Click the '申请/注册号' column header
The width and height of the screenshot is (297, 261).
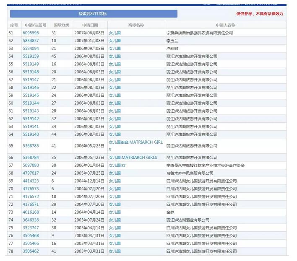(35, 25)
